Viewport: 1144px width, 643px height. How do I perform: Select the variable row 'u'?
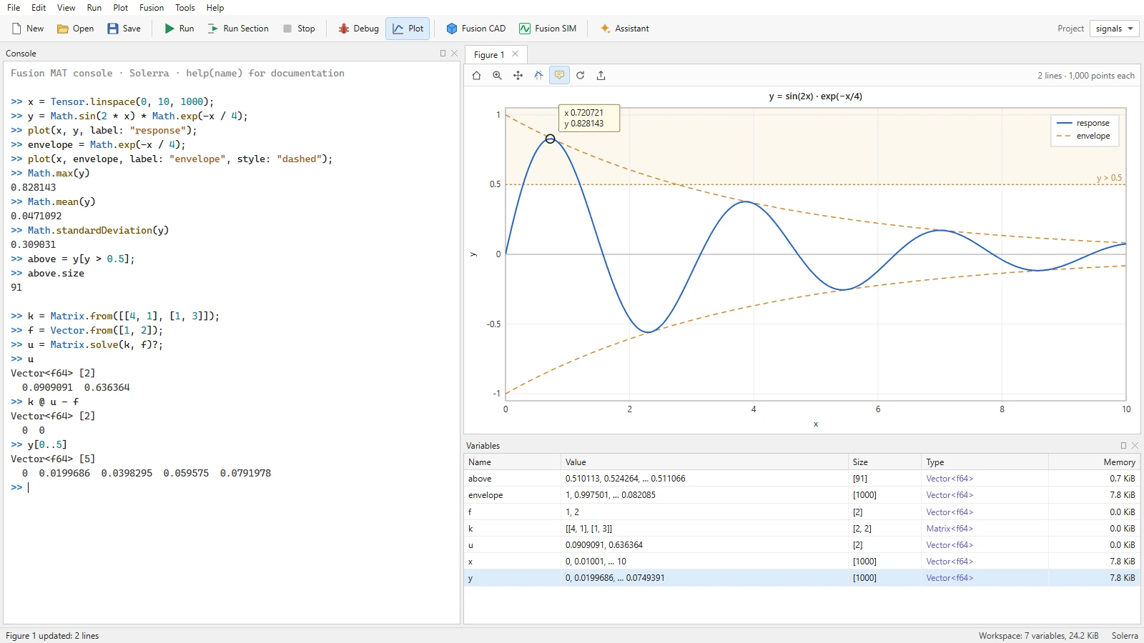pos(802,545)
